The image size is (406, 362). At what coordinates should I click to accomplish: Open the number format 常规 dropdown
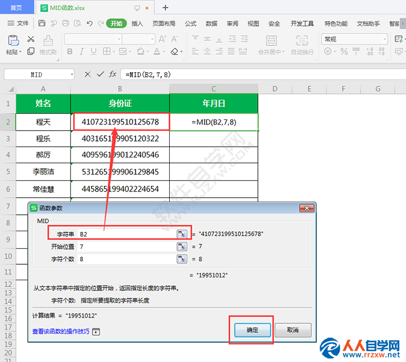click(385, 39)
